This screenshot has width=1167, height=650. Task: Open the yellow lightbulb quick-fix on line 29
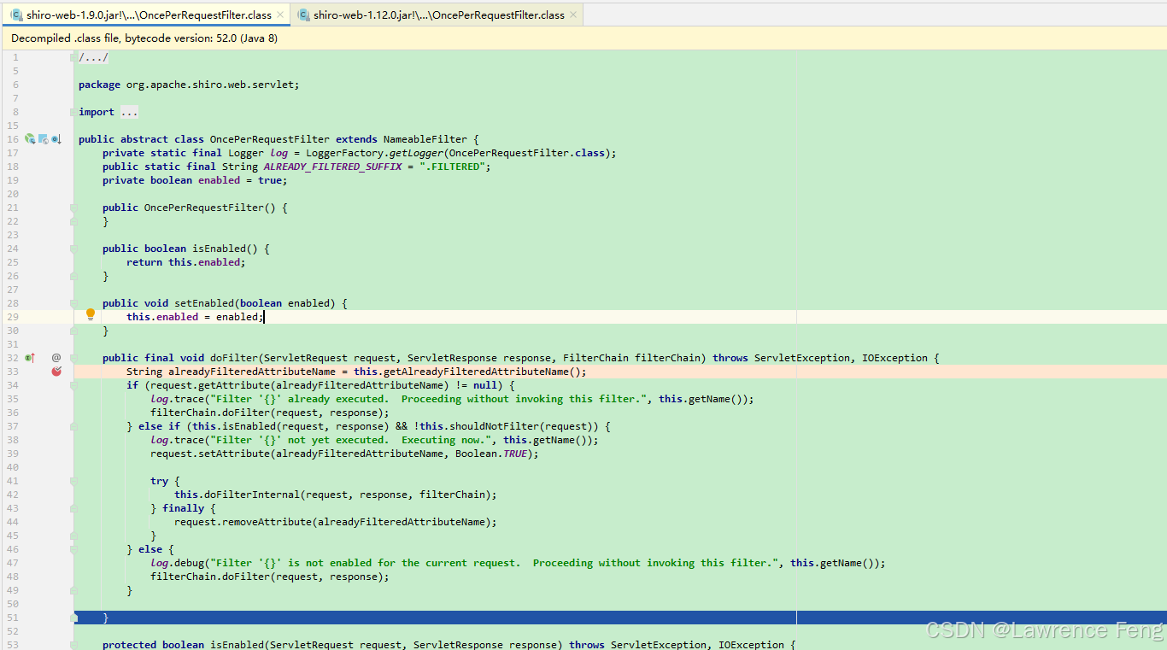pos(91,315)
